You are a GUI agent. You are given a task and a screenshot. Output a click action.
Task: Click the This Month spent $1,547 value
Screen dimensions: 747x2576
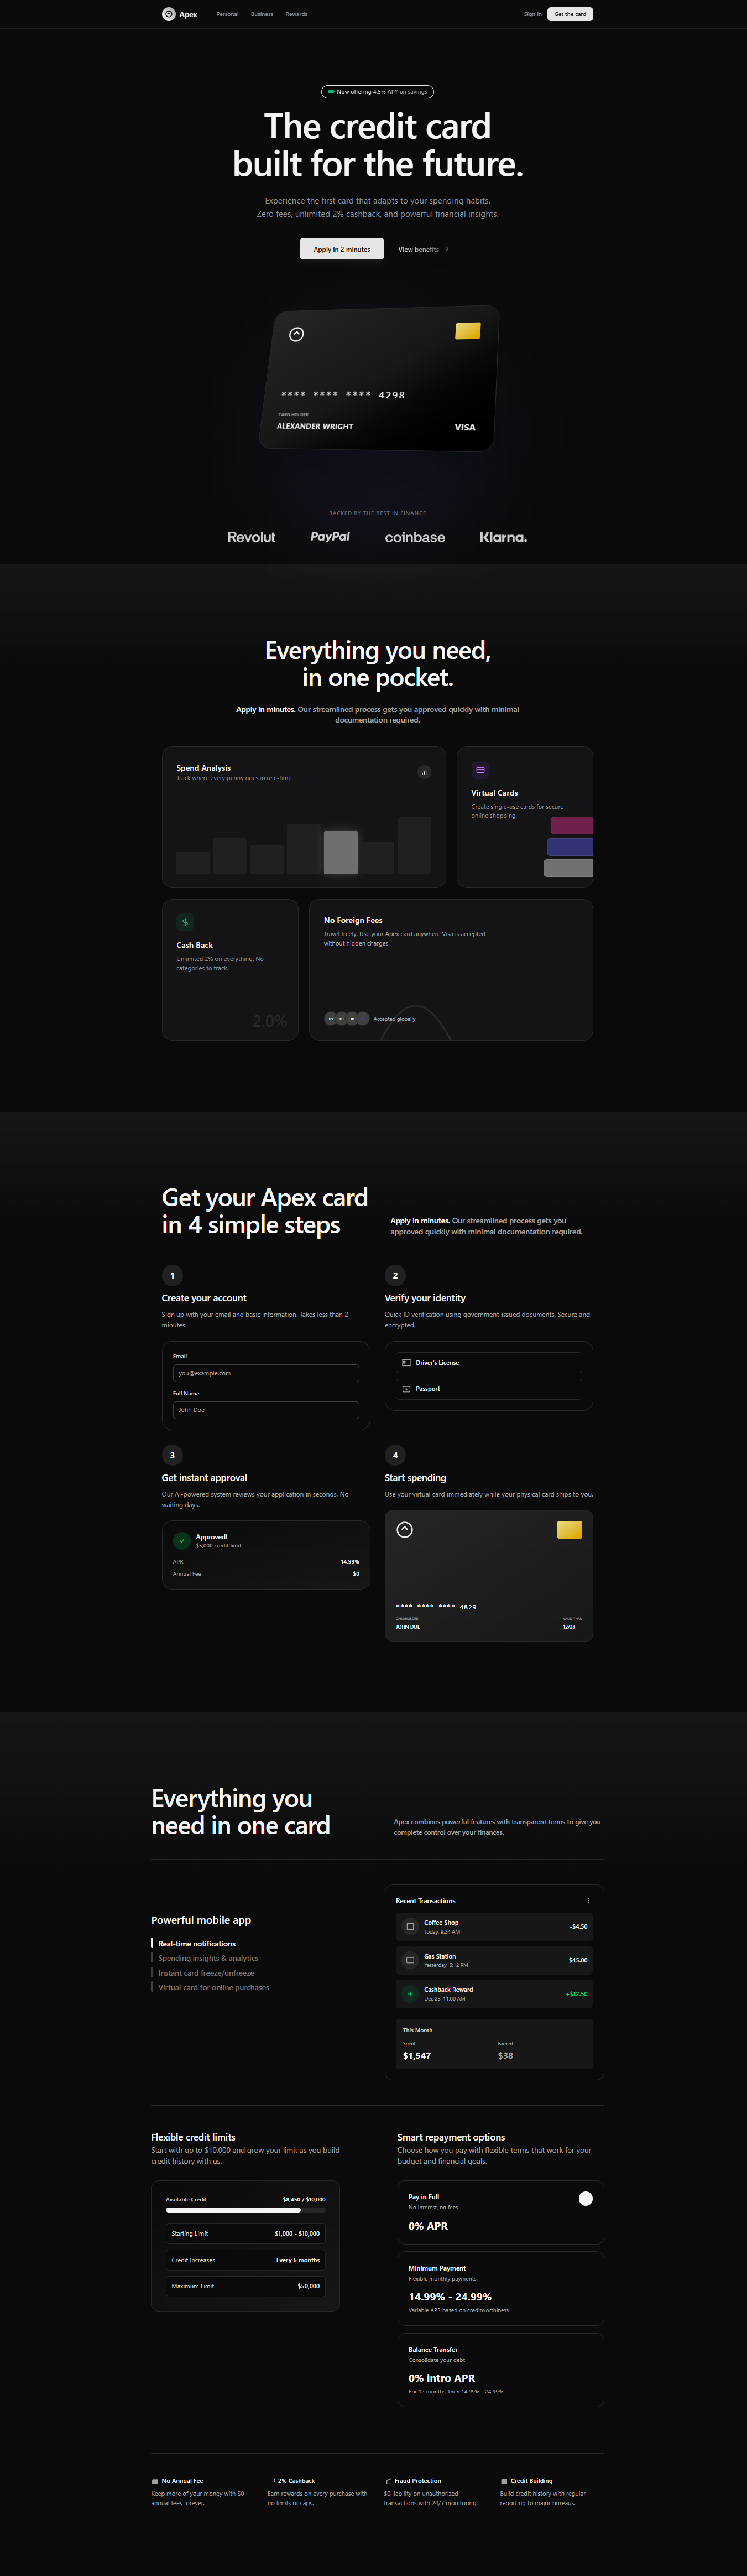click(x=417, y=2056)
